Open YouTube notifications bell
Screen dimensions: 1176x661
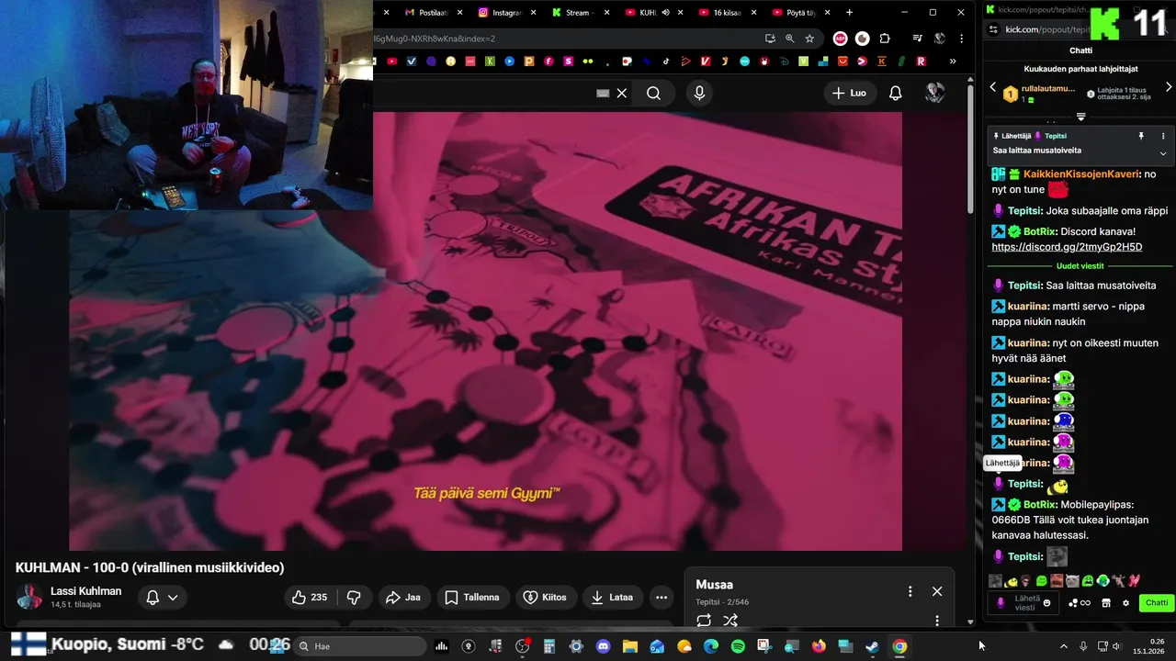click(895, 93)
